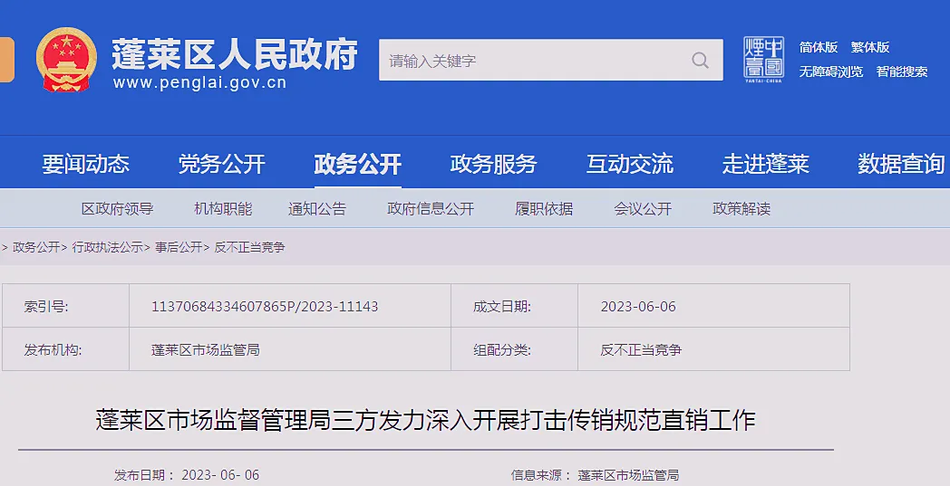Select the 政务公开 main menu
Screen dimensions: 950x486
tap(357, 164)
